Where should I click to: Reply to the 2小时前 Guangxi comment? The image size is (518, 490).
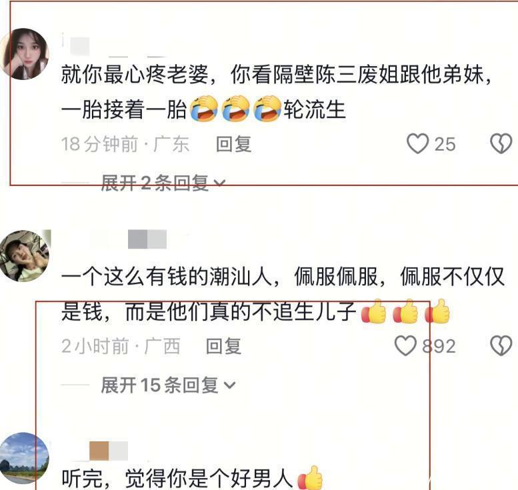[223, 346]
